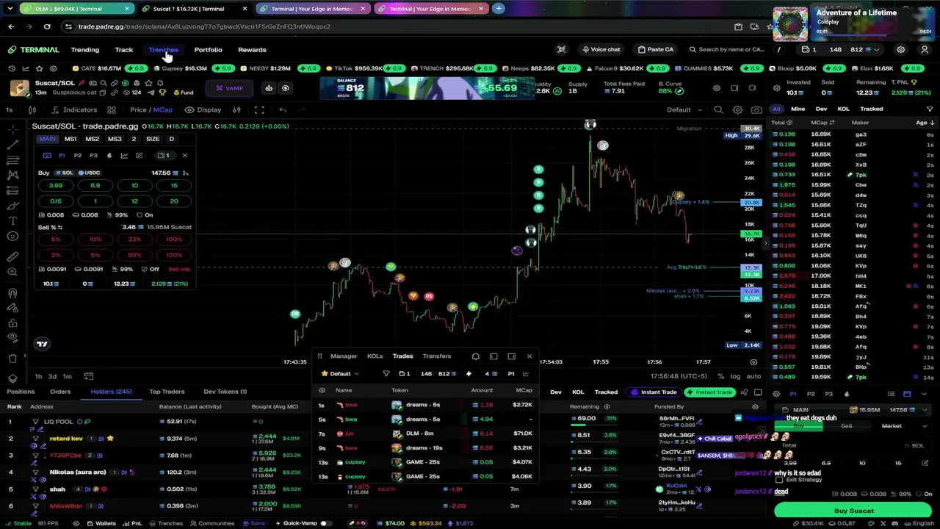Click the Paste CA button

(656, 49)
